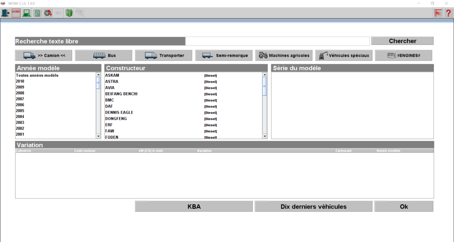Select model year 2008
454x242 pixels.
(56, 93)
